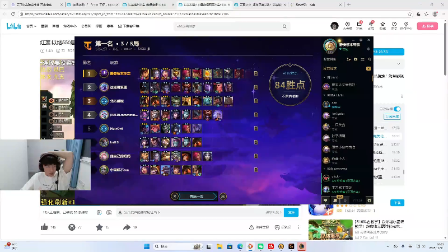Select friend ann in the friends list

[347, 104]
